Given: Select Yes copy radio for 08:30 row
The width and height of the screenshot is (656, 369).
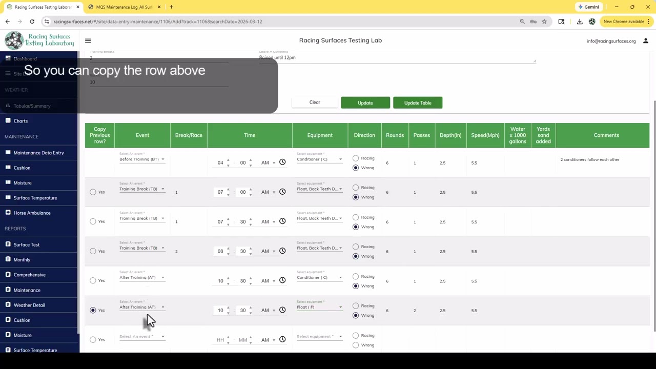Looking at the screenshot, I should point(93,251).
